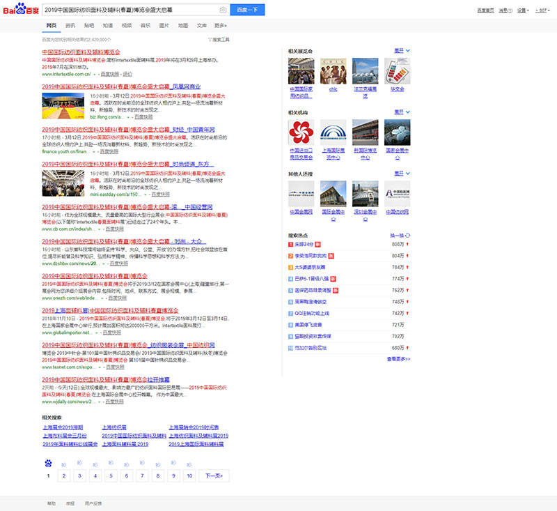Open the dropdown arrow next to finance.youth.cn
The height and width of the screenshot is (511, 557).
coord(94,152)
